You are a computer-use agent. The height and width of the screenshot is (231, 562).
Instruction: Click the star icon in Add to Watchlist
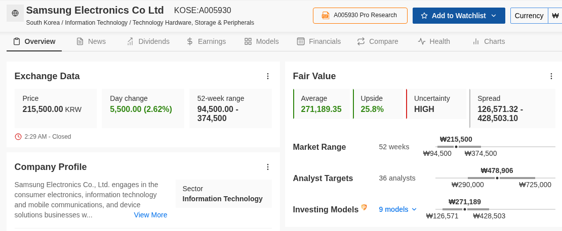pos(424,16)
